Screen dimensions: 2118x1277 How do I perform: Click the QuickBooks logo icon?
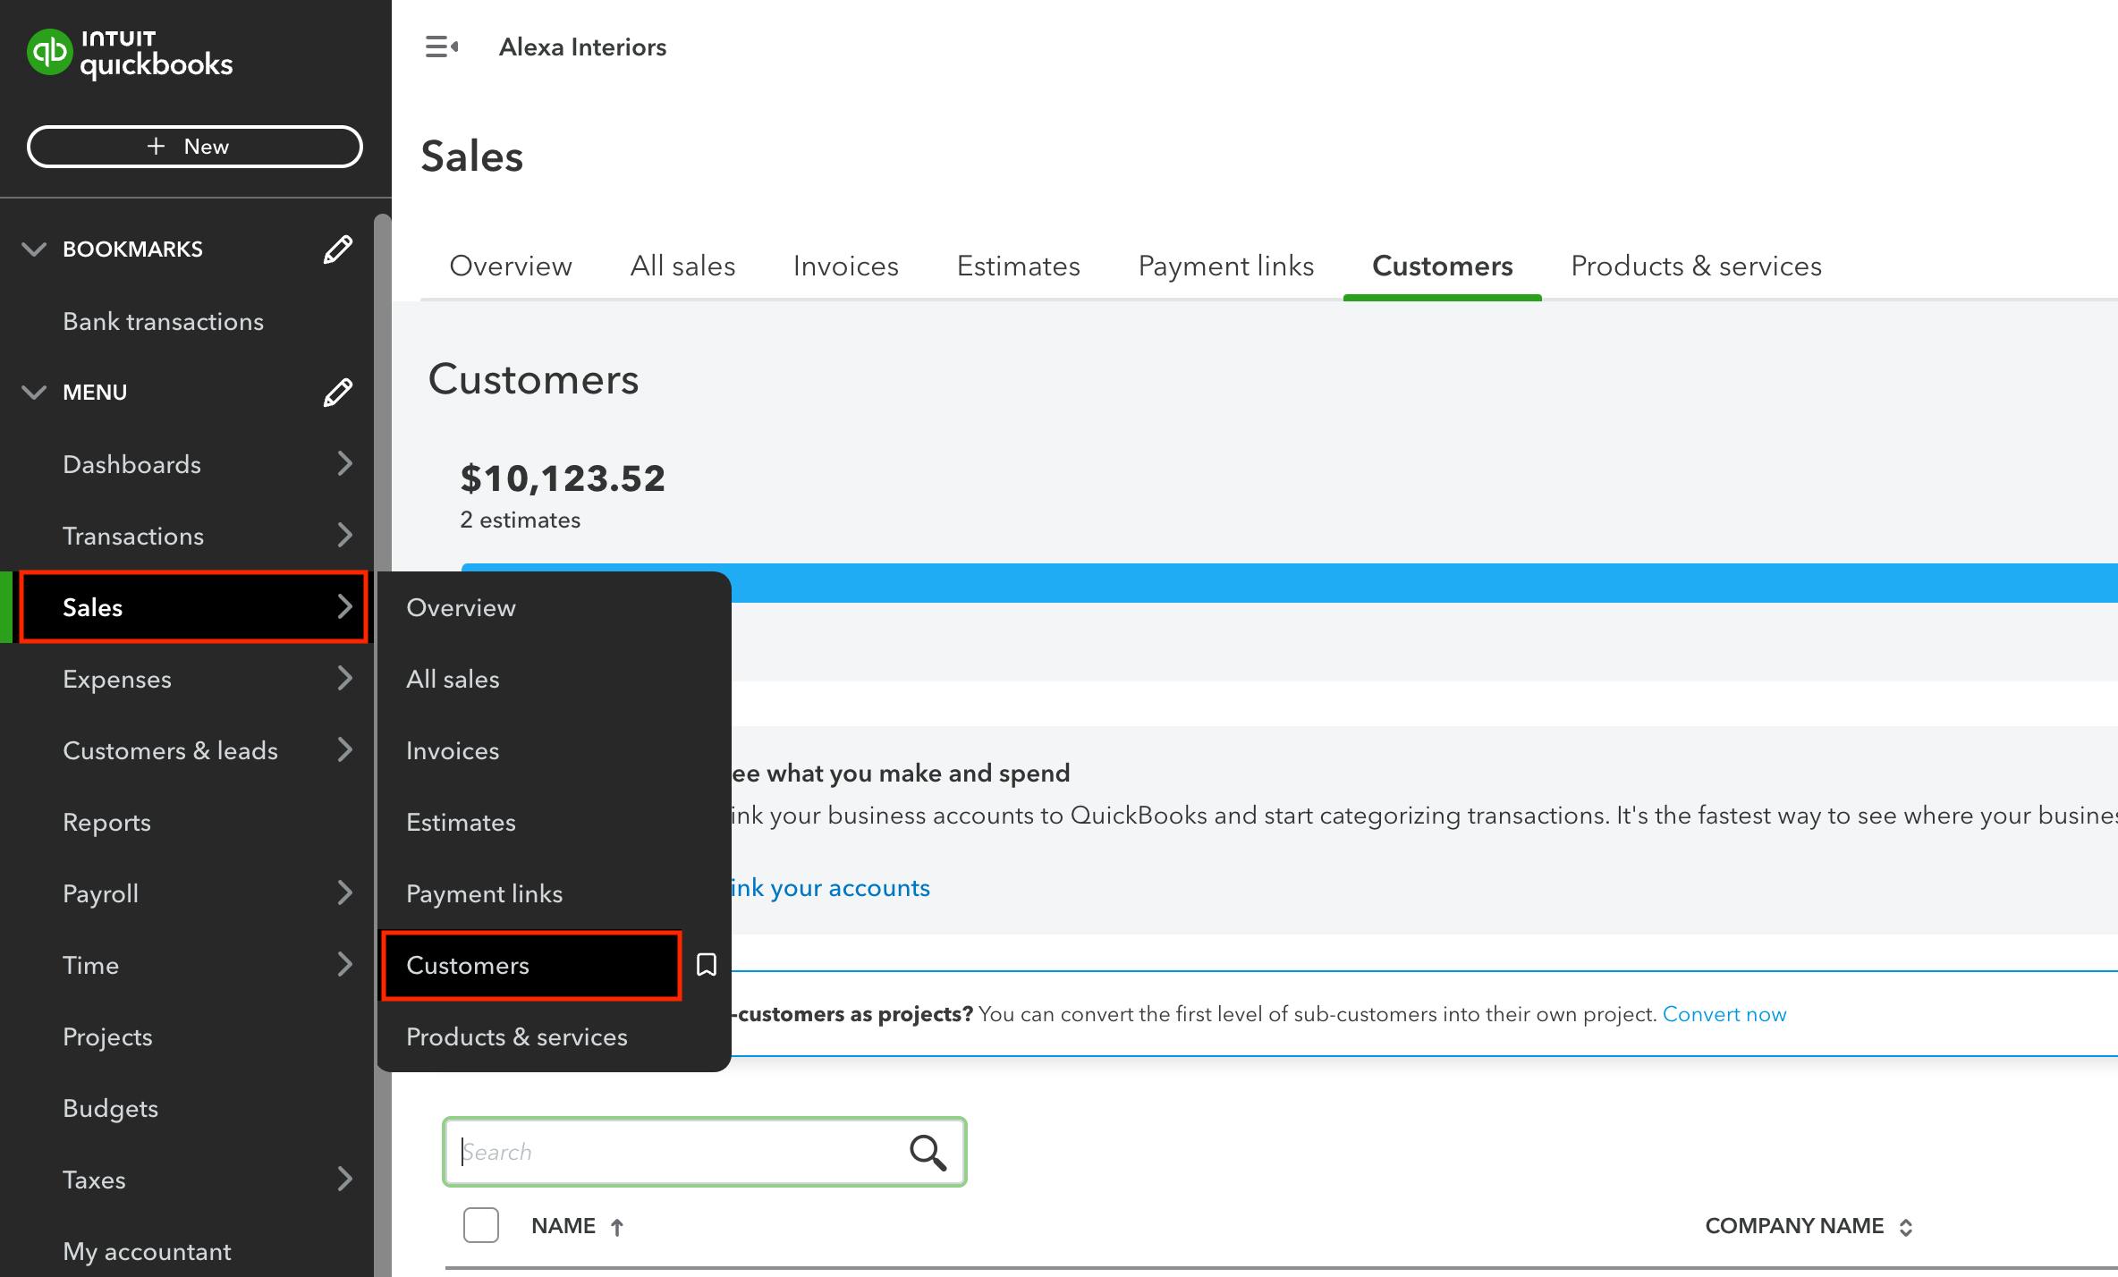tap(49, 52)
